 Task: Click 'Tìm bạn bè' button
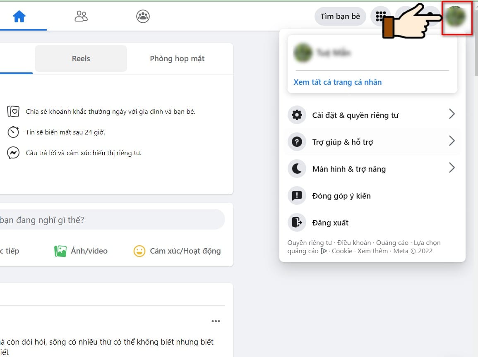[x=340, y=17]
